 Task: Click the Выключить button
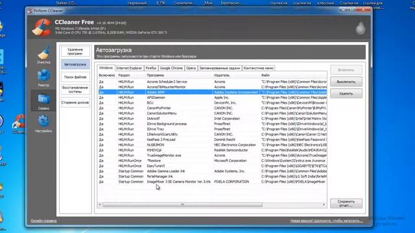pyautogui.click(x=346, y=82)
